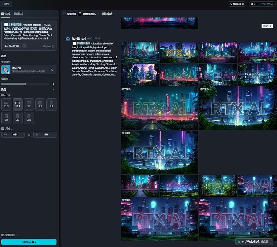Toggle the 聚合相同输入 checkbox

point(80,14)
